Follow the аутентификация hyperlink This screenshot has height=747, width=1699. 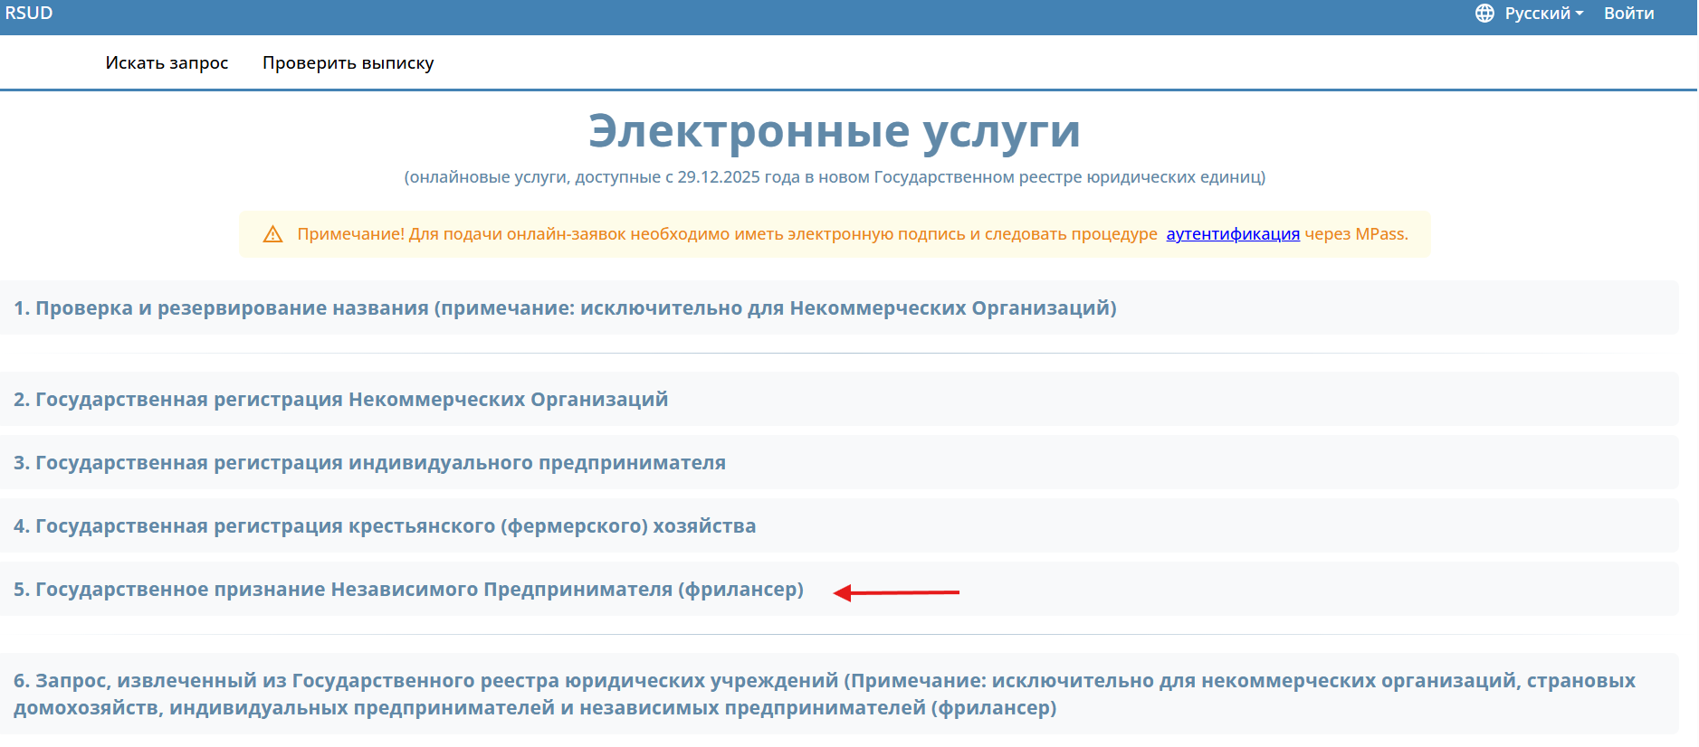[x=1232, y=234]
